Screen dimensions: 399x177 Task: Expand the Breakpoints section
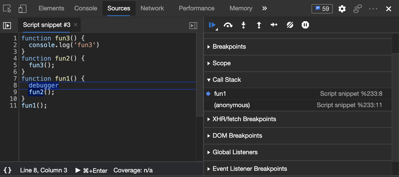click(x=229, y=47)
